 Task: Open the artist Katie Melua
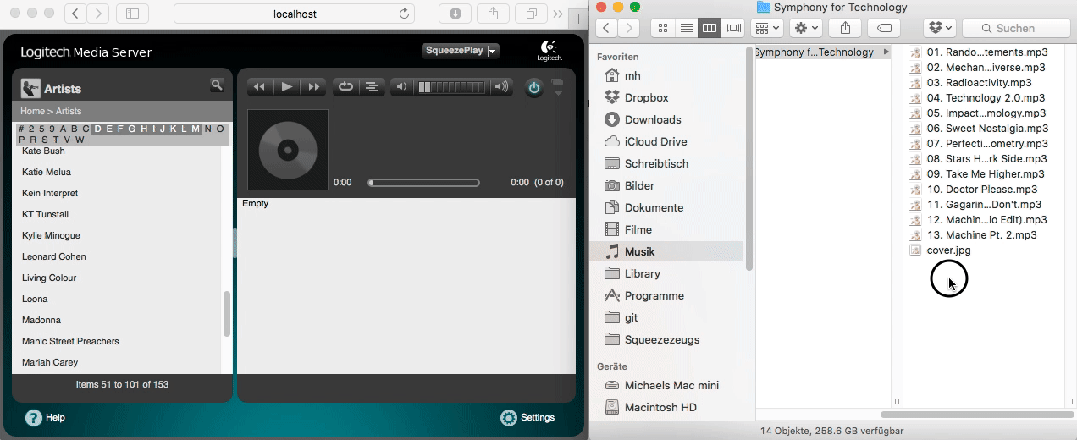click(47, 172)
